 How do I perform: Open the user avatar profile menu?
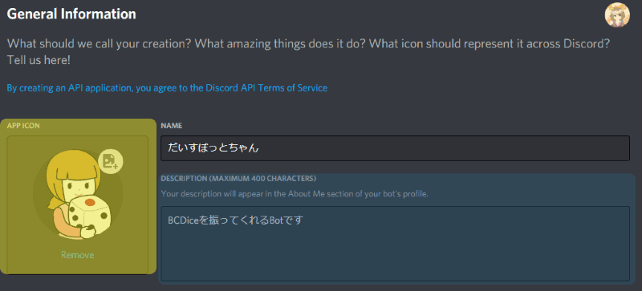click(617, 15)
